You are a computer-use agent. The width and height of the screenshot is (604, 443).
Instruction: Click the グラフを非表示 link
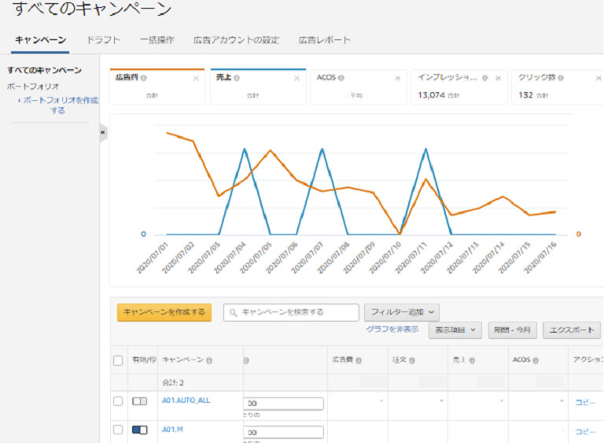pyautogui.click(x=392, y=330)
